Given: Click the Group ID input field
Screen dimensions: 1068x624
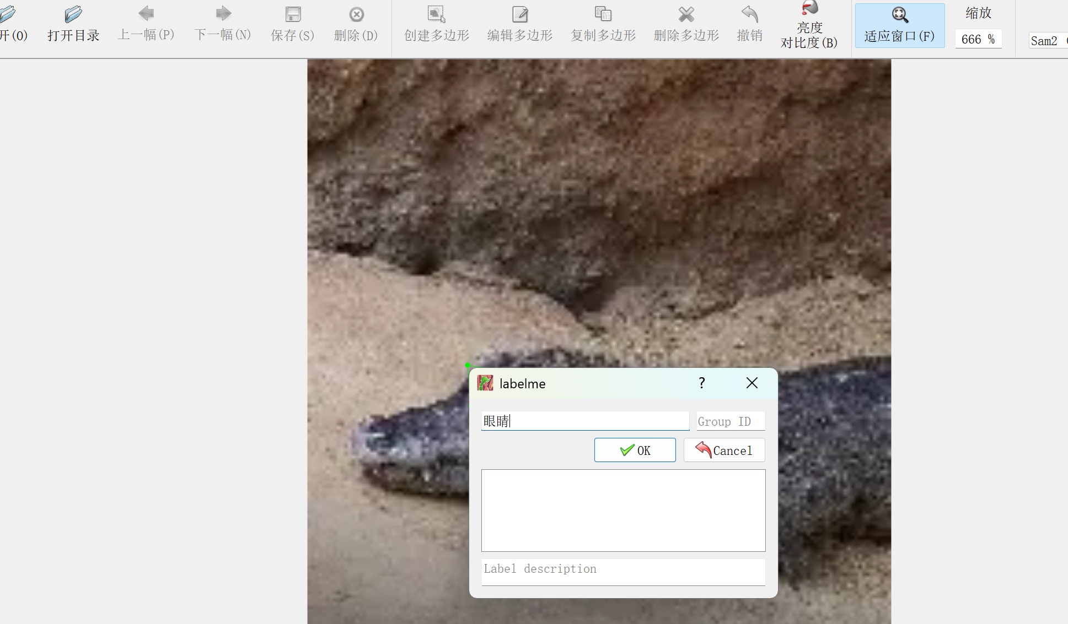Looking at the screenshot, I should pos(730,421).
